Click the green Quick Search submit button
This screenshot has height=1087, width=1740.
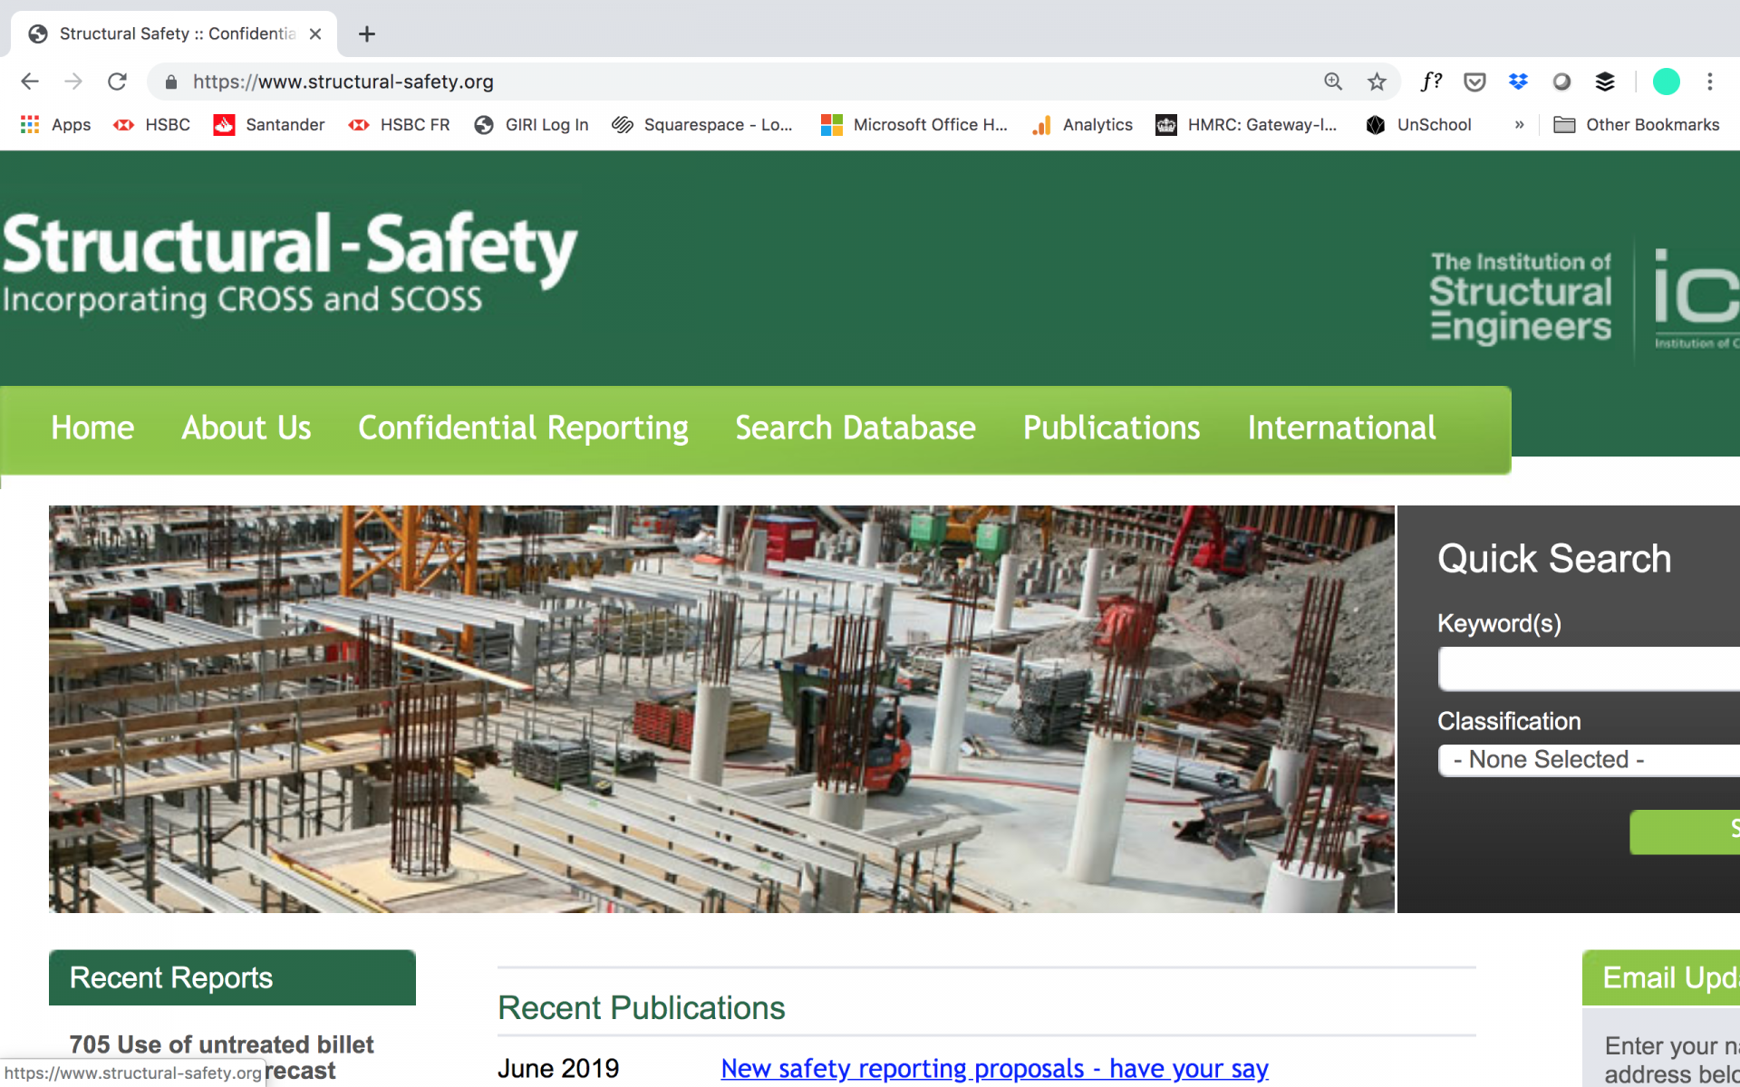point(1686,831)
